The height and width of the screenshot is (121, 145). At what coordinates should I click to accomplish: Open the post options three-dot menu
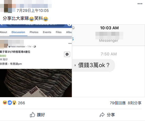(x=140, y=4)
